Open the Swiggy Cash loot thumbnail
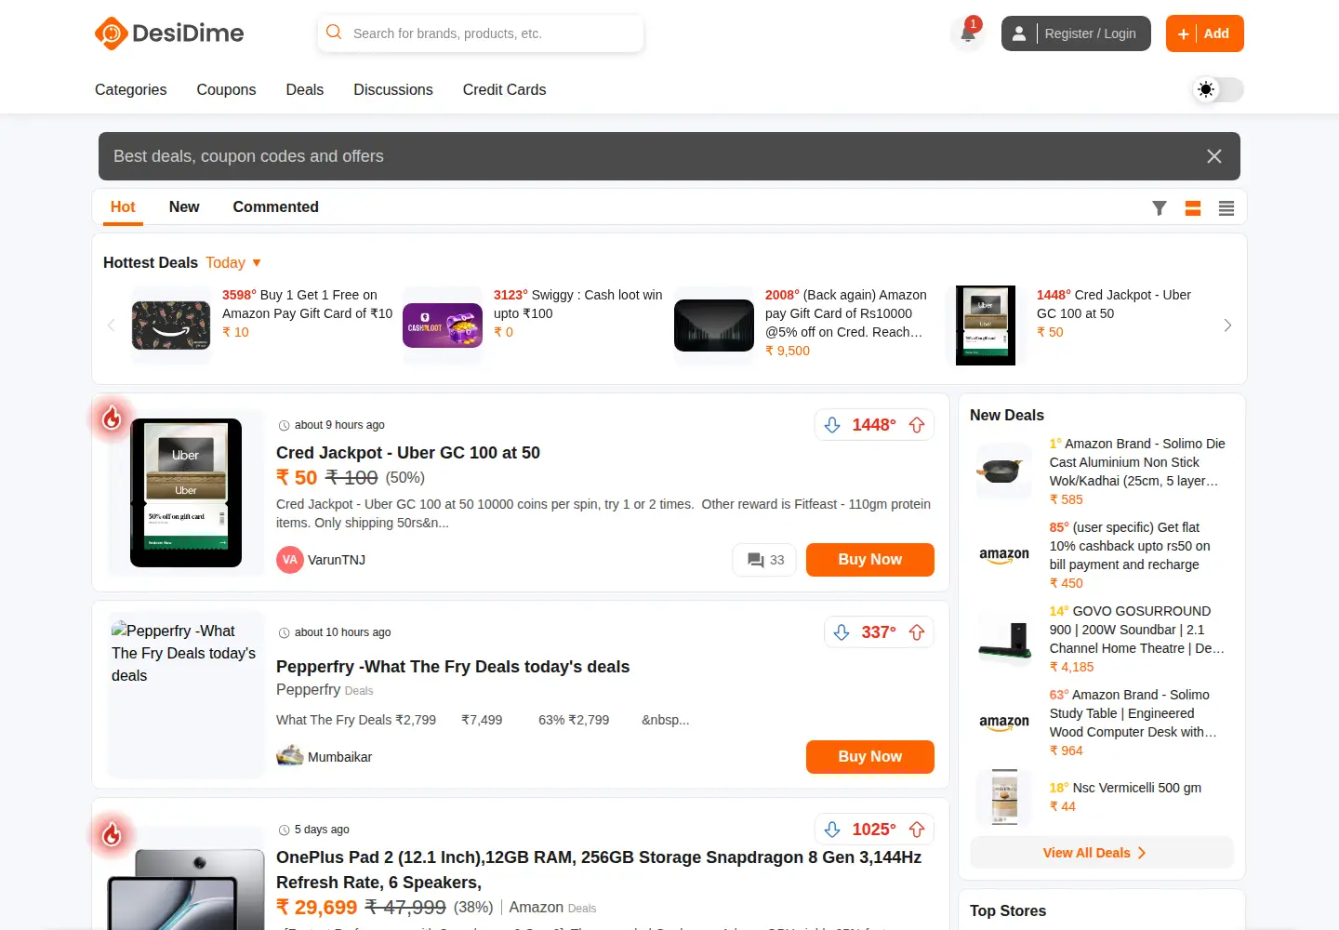The image size is (1339, 930). coord(443,325)
